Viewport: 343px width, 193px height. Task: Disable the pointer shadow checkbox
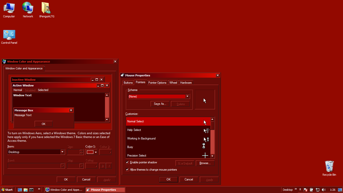[x=127, y=162]
